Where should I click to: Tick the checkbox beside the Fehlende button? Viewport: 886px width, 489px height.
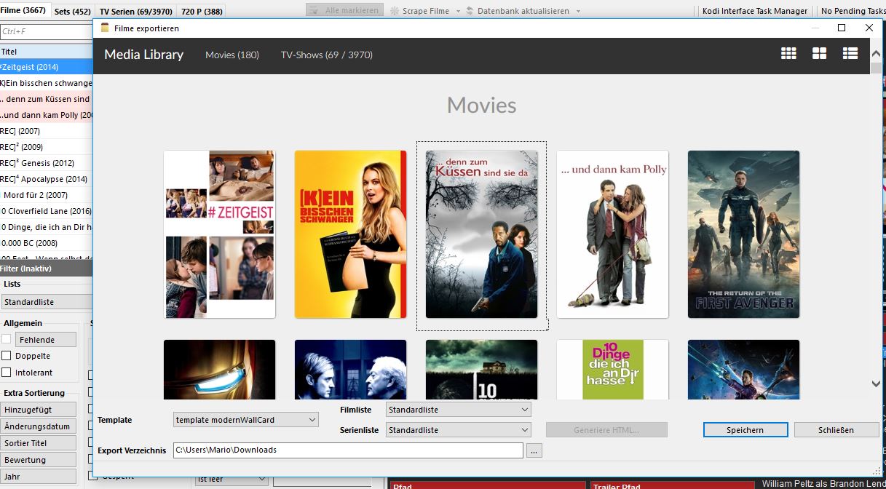(6, 339)
